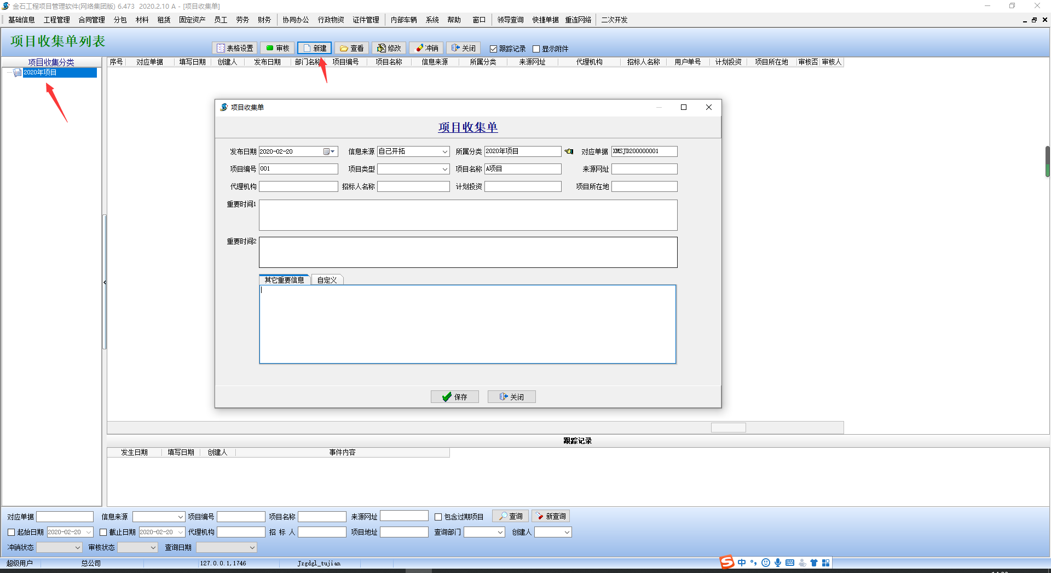Click the 保存 save button in dialog
Viewport: 1051px width, 573px height.
455,397
